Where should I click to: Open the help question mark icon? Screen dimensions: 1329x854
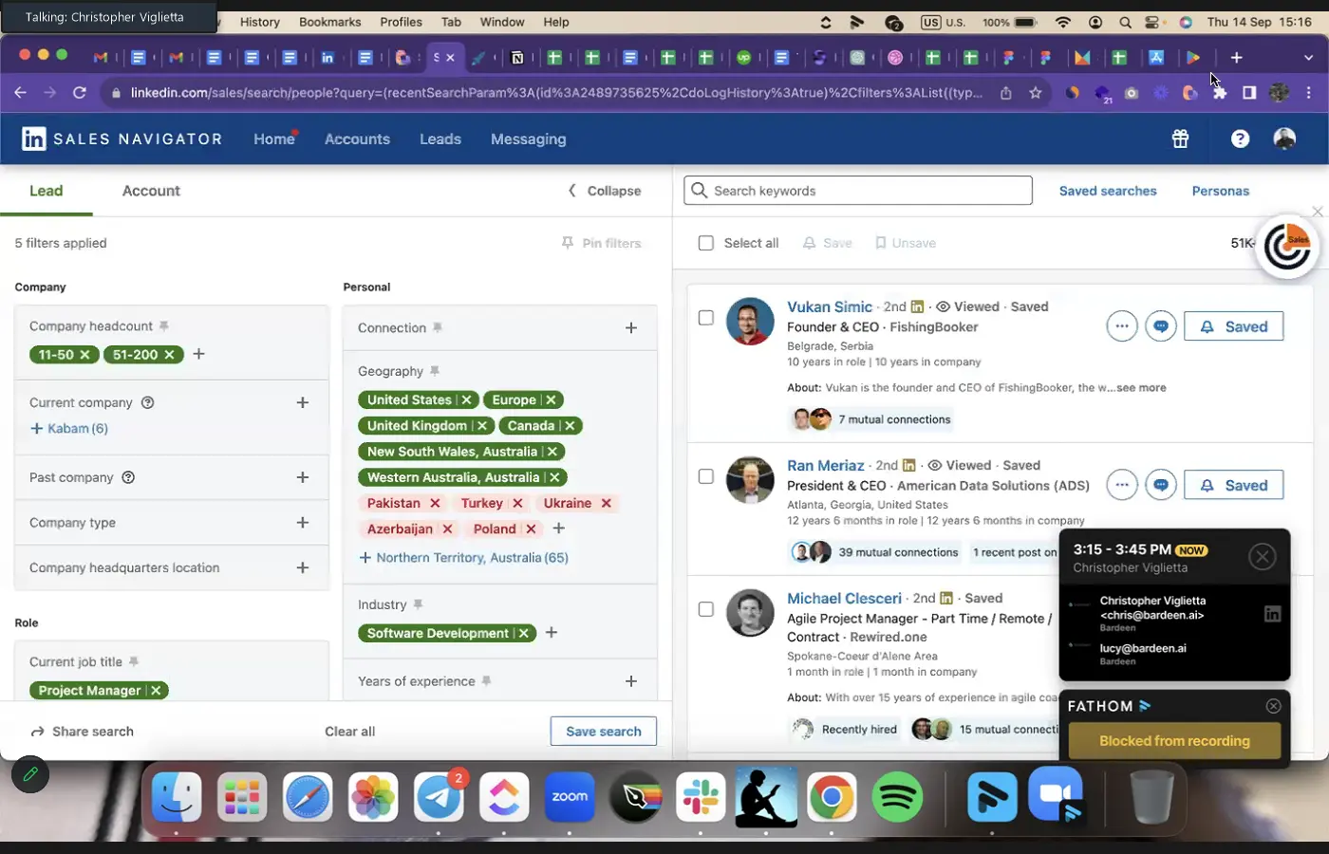click(x=1240, y=139)
